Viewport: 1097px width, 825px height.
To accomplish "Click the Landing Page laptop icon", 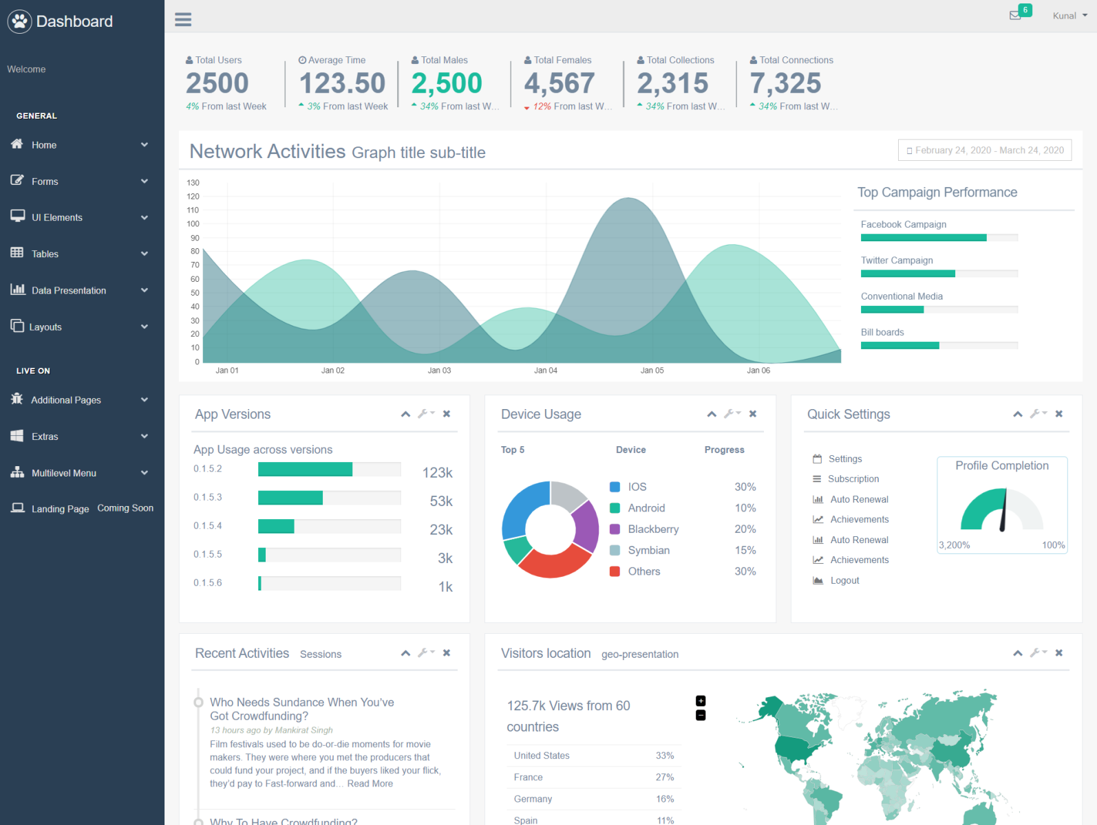I will 17,507.
